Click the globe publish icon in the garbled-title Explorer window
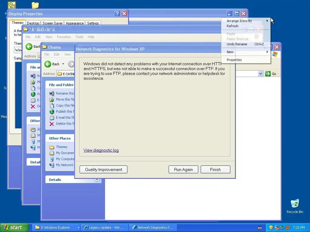The height and width of the screenshot is (232, 310). tap(33, 94)
